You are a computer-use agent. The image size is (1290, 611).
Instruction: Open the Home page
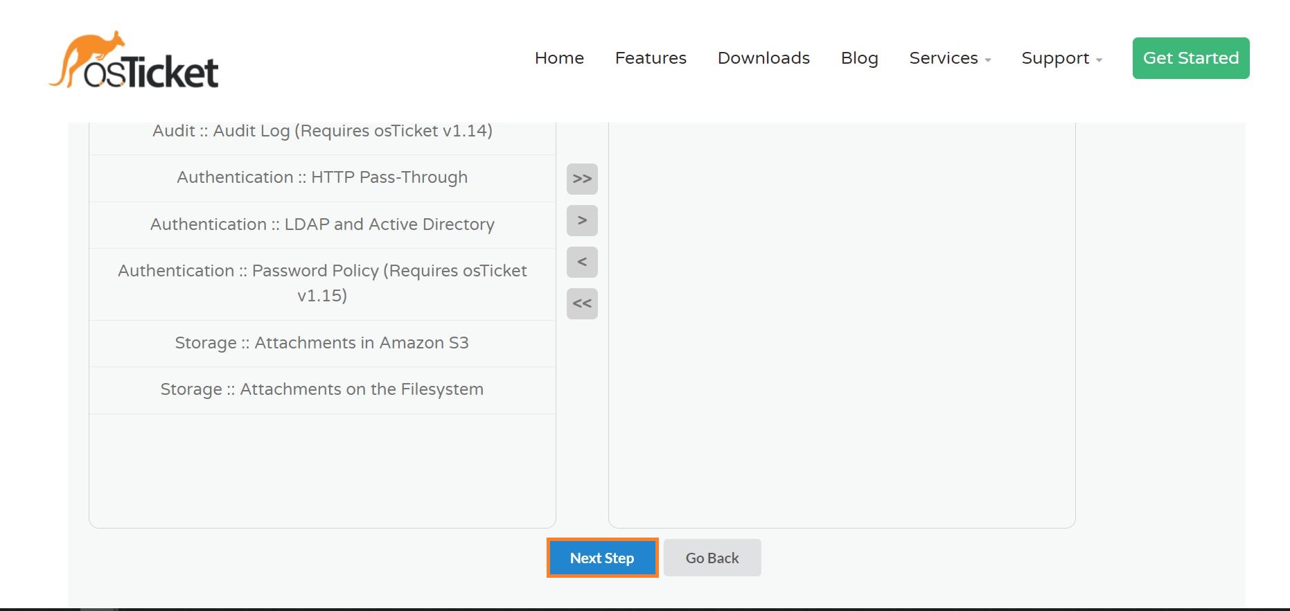tap(559, 58)
